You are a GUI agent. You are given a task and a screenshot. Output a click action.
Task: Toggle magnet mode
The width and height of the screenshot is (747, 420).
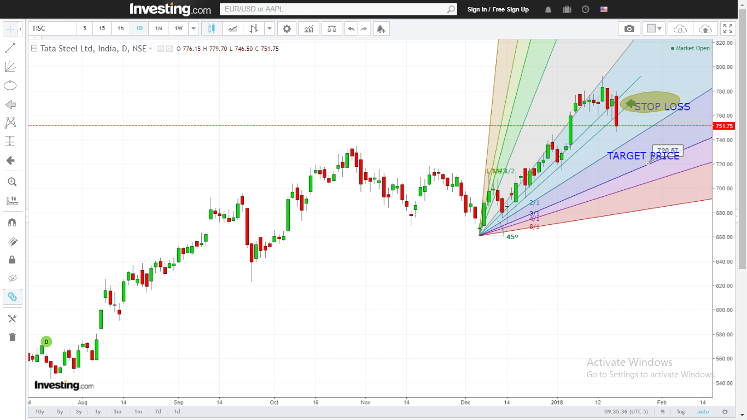(x=12, y=222)
